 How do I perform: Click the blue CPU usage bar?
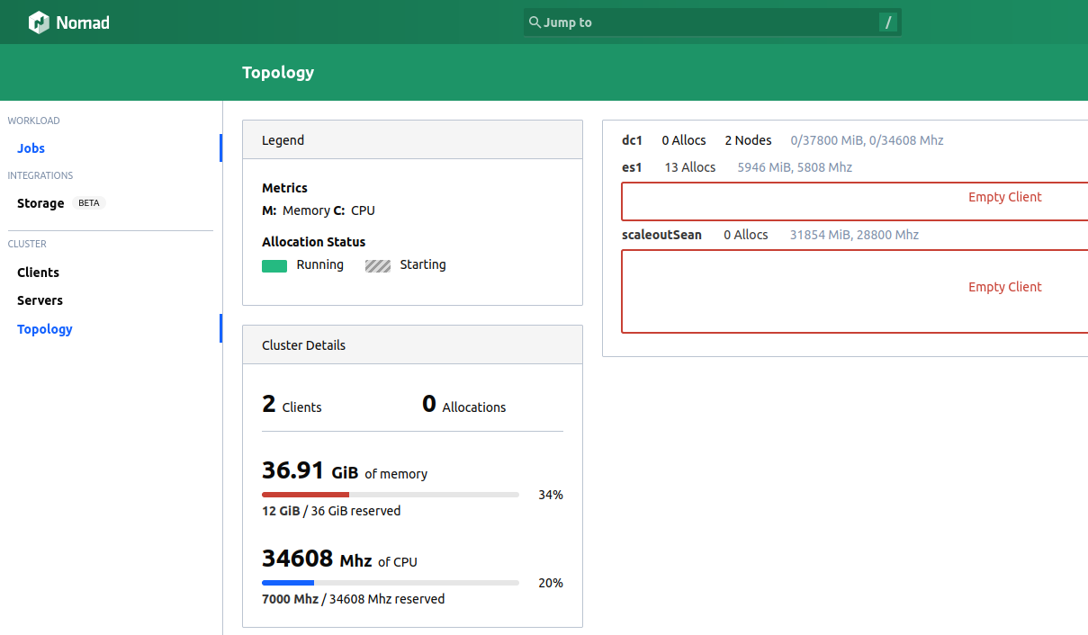pyautogui.click(x=288, y=583)
